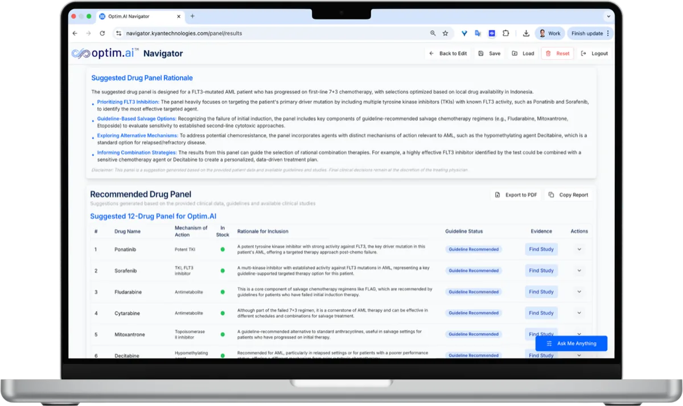The height and width of the screenshot is (406, 683).
Task: Click the Guideline Status column header
Action: tap(464, 231)
